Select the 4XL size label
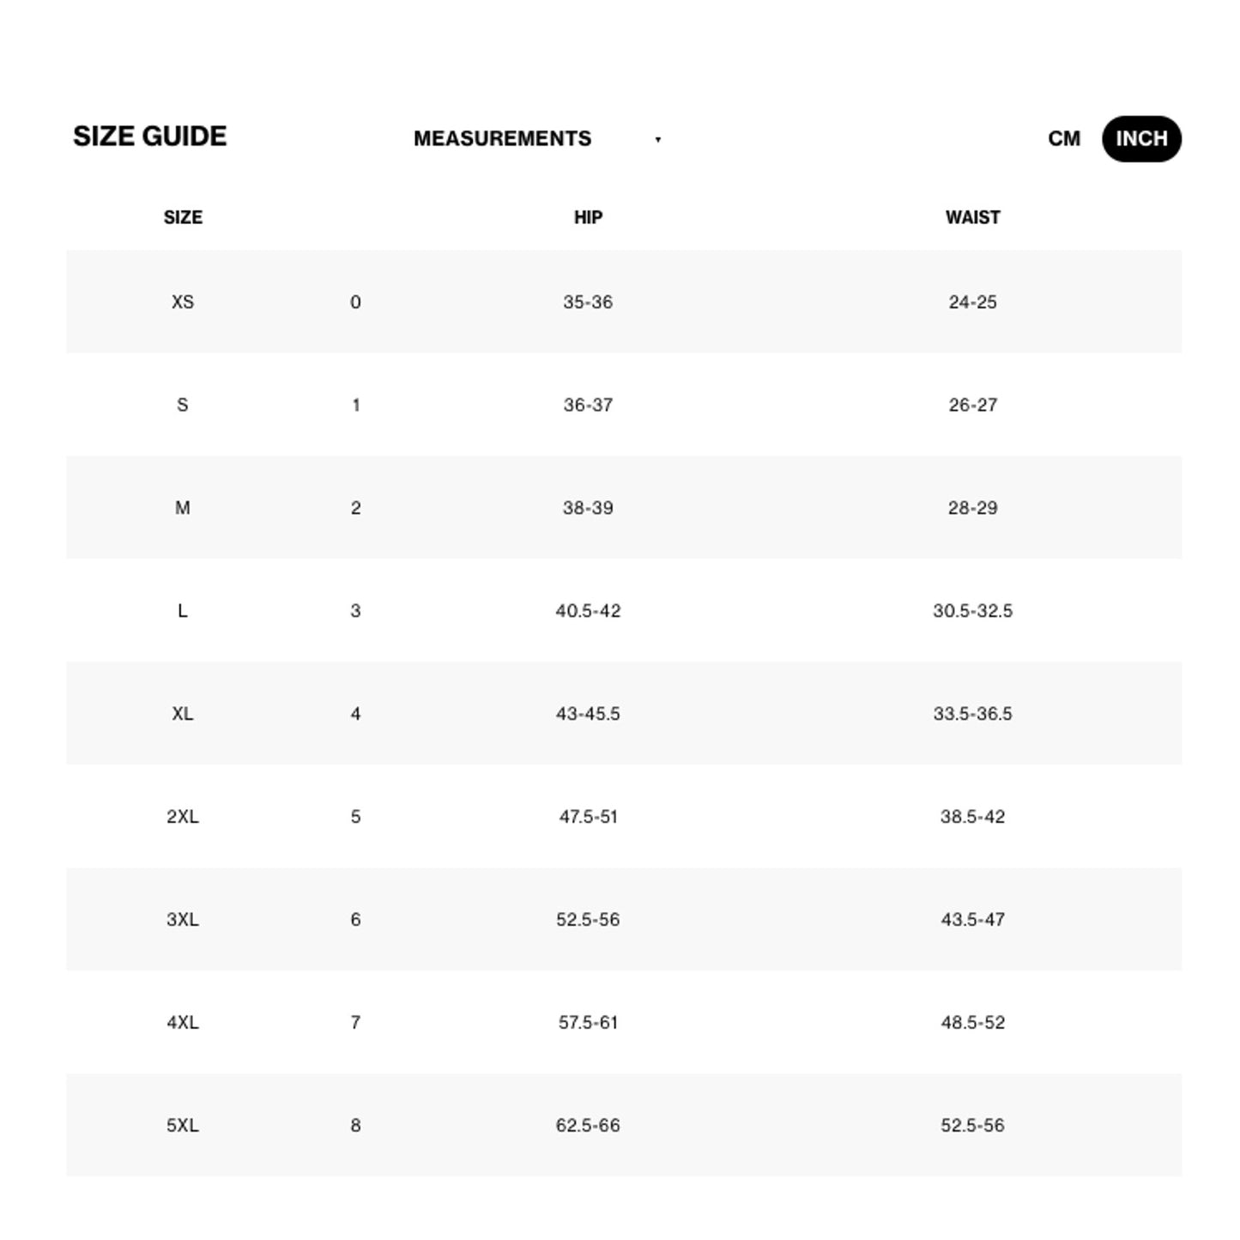 (x=183, y=1023)
